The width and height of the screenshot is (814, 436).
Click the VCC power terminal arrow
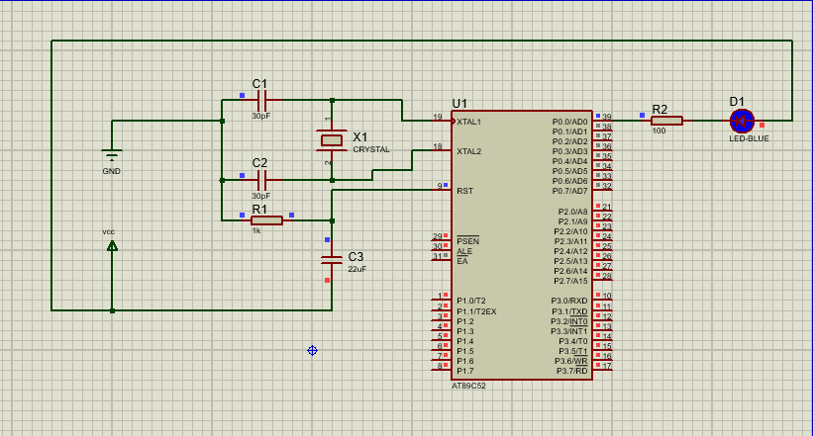coord(112,246)
